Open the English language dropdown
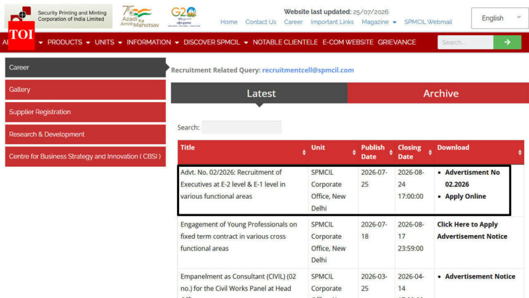 [x=499, y=18]
